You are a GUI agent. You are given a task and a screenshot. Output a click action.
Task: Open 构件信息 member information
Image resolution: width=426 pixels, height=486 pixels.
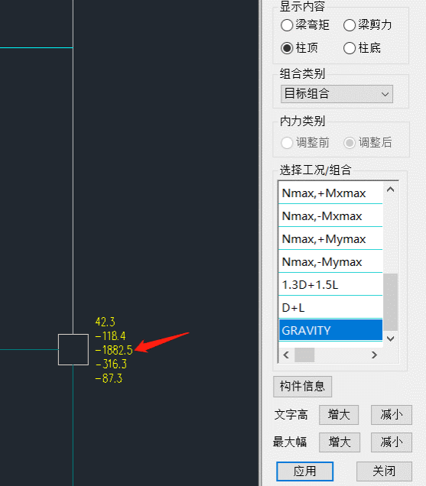[x=303, y=387]
